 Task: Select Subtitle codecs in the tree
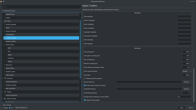pos(11,72)
